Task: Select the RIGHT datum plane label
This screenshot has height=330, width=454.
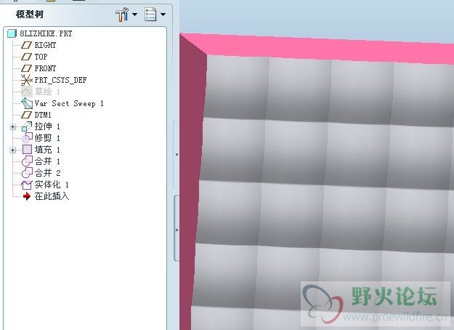Action: click(45, 45)
